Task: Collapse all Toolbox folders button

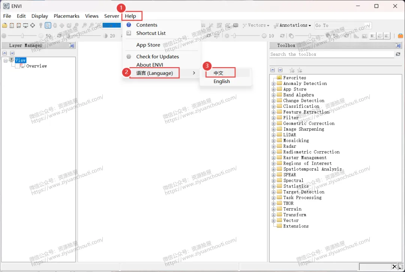Action: [x=273, y=70]
